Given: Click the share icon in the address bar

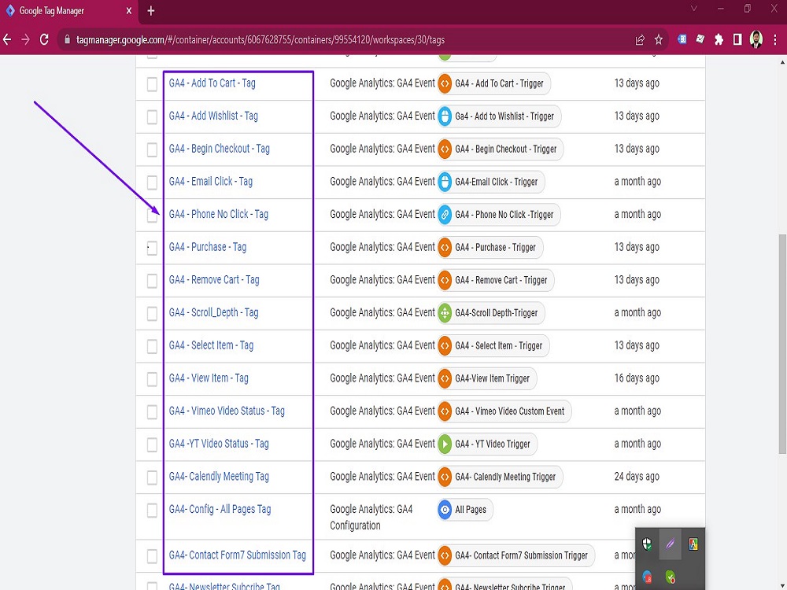Looking at the screenshot, I should [640, 38].
